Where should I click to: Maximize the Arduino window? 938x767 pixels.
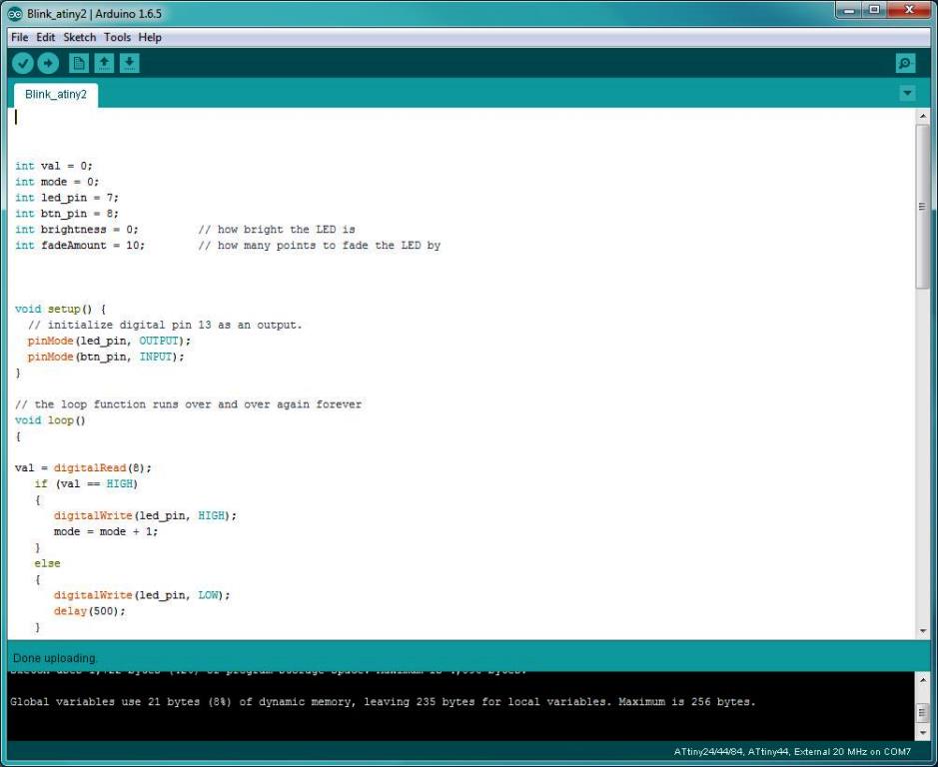pos(874,10)
